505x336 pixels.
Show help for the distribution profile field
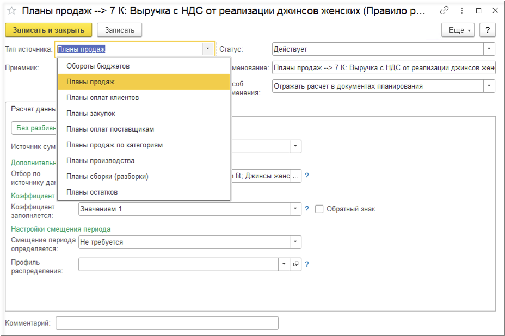pyautogui.click(x=307, y=264)
